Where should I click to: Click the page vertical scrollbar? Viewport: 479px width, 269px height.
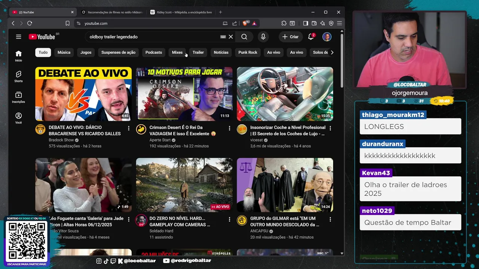point(342,62)
